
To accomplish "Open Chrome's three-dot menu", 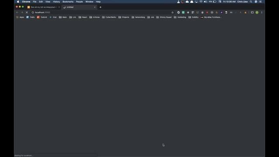I will click(x=262, y=13).
